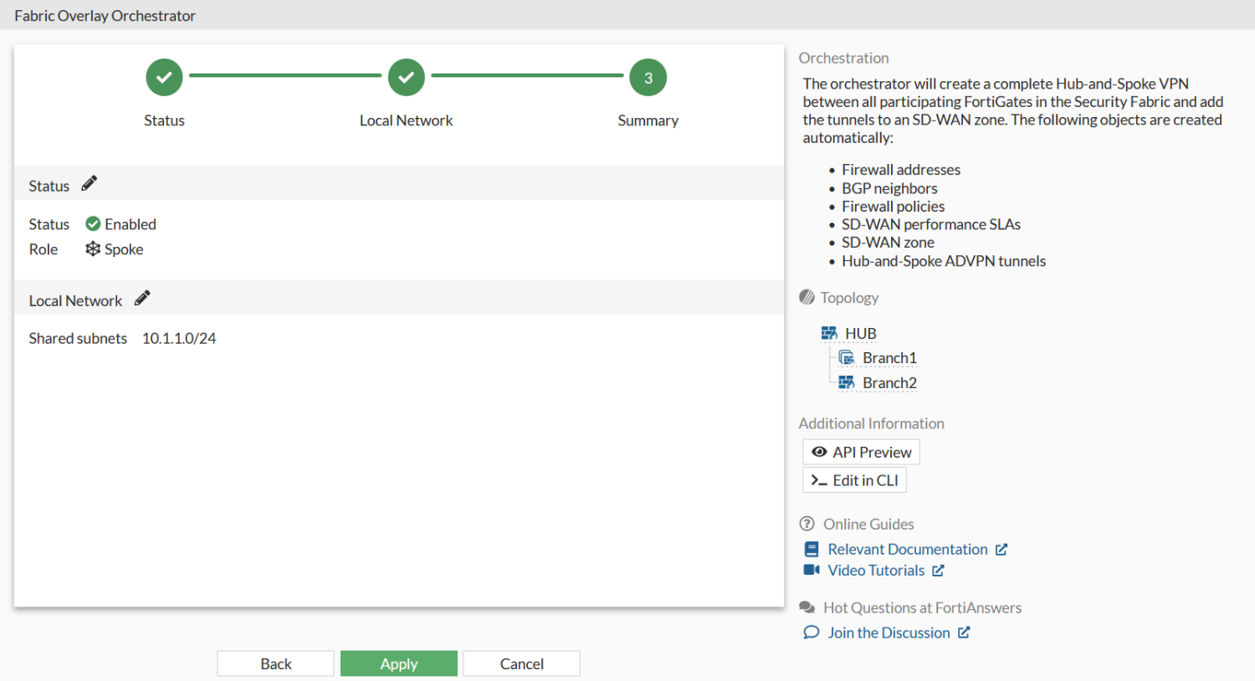1255x681 pixels.
Task: Click the Branch1 device icon
Action: (847, 358)
